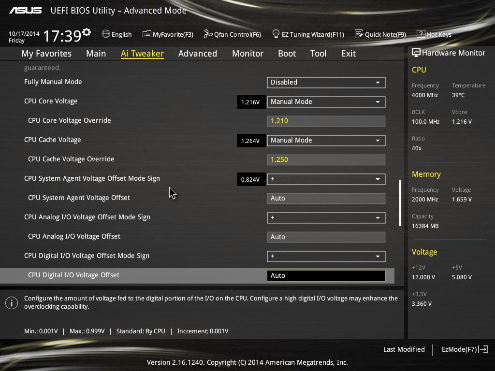Click Max.: 0.999V info text

[x=87, y=331]
